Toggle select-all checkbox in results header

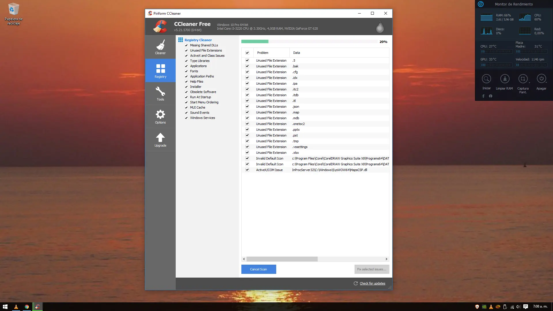247,53
